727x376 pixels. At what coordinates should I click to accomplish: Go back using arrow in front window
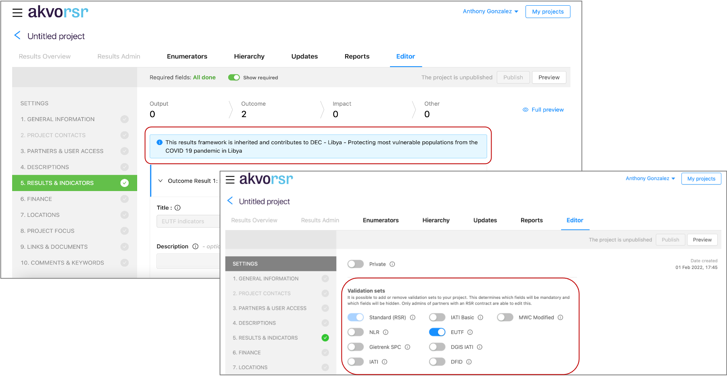coord(230,201)
